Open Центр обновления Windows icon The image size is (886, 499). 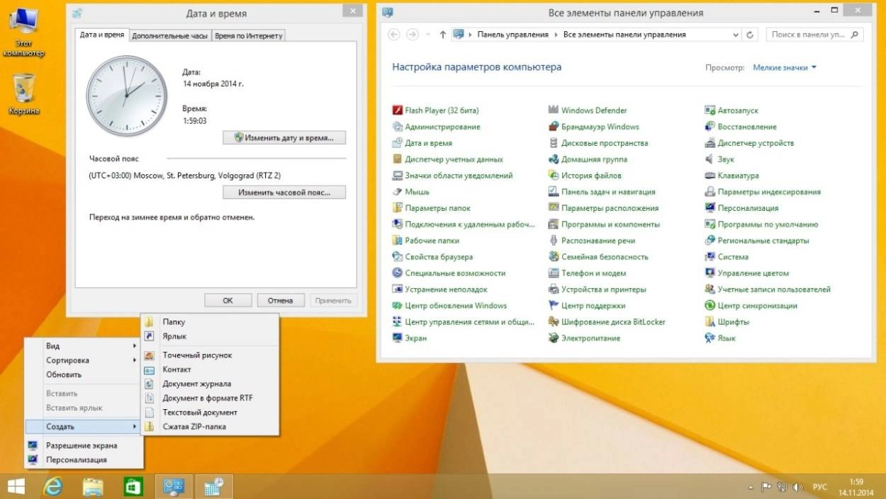(397, 306)
